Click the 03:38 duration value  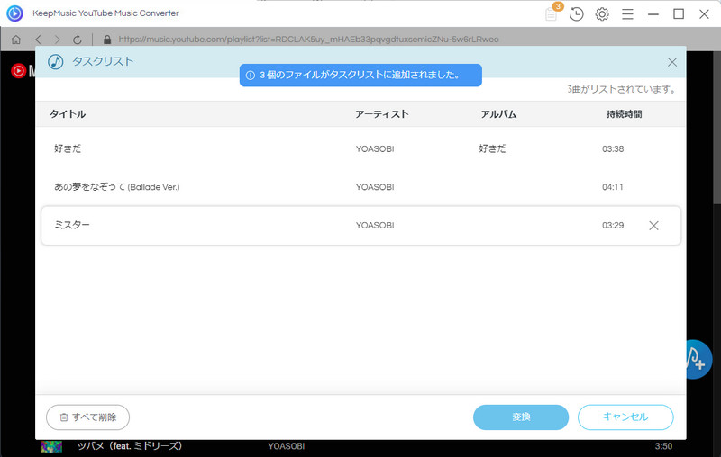pyautogui.click(x=613, y=148)
